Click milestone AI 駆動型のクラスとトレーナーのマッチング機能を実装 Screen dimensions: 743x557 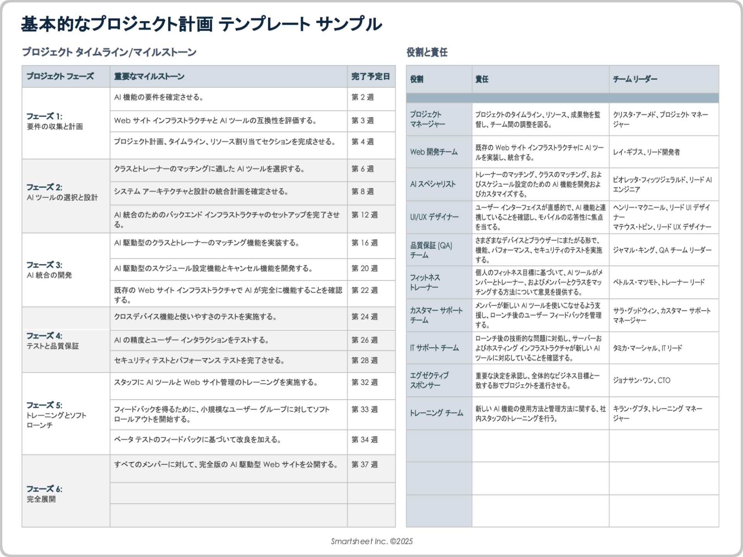(228, 246)
